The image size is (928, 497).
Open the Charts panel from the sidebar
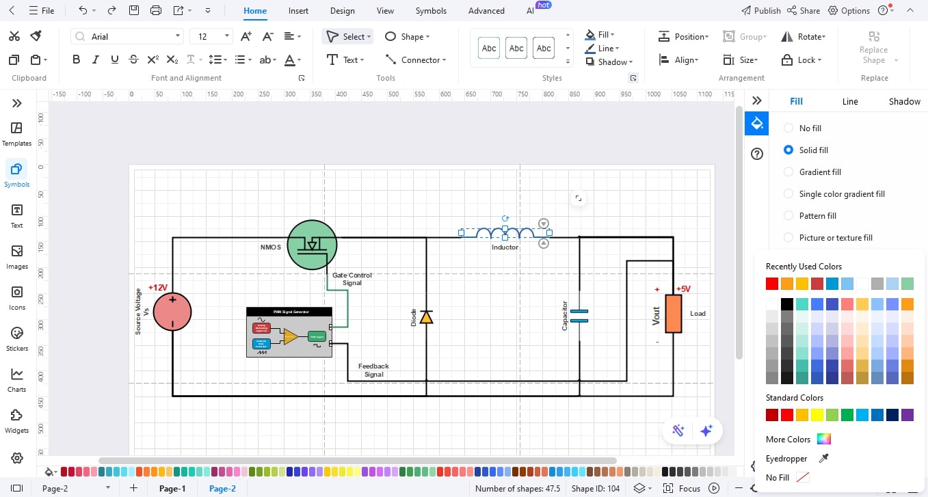tap(16, 379)
